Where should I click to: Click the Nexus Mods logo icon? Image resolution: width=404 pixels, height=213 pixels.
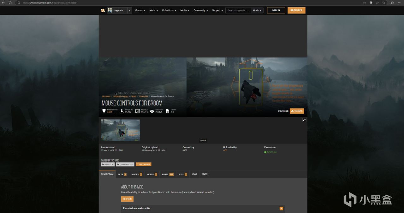click(x=103, y=10)
